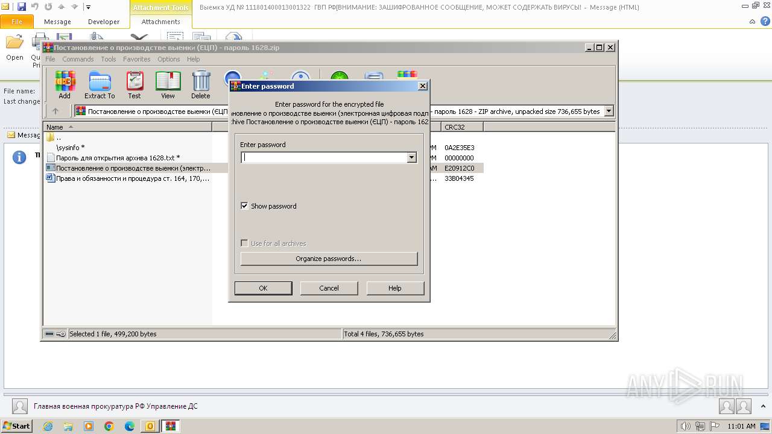Click the Windows Start button

pyautogui.click(x=16, y=426)
